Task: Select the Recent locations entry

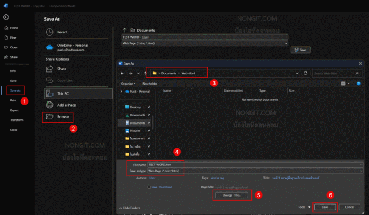Action: (x=77, y=32)
